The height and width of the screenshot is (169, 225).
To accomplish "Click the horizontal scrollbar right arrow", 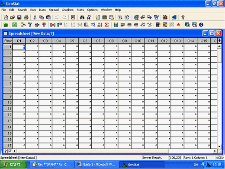I will [215, 151].
